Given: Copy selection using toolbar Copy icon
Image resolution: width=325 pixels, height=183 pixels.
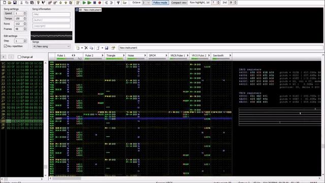Looking at the screenshot, I should click(x=27, y=3).
